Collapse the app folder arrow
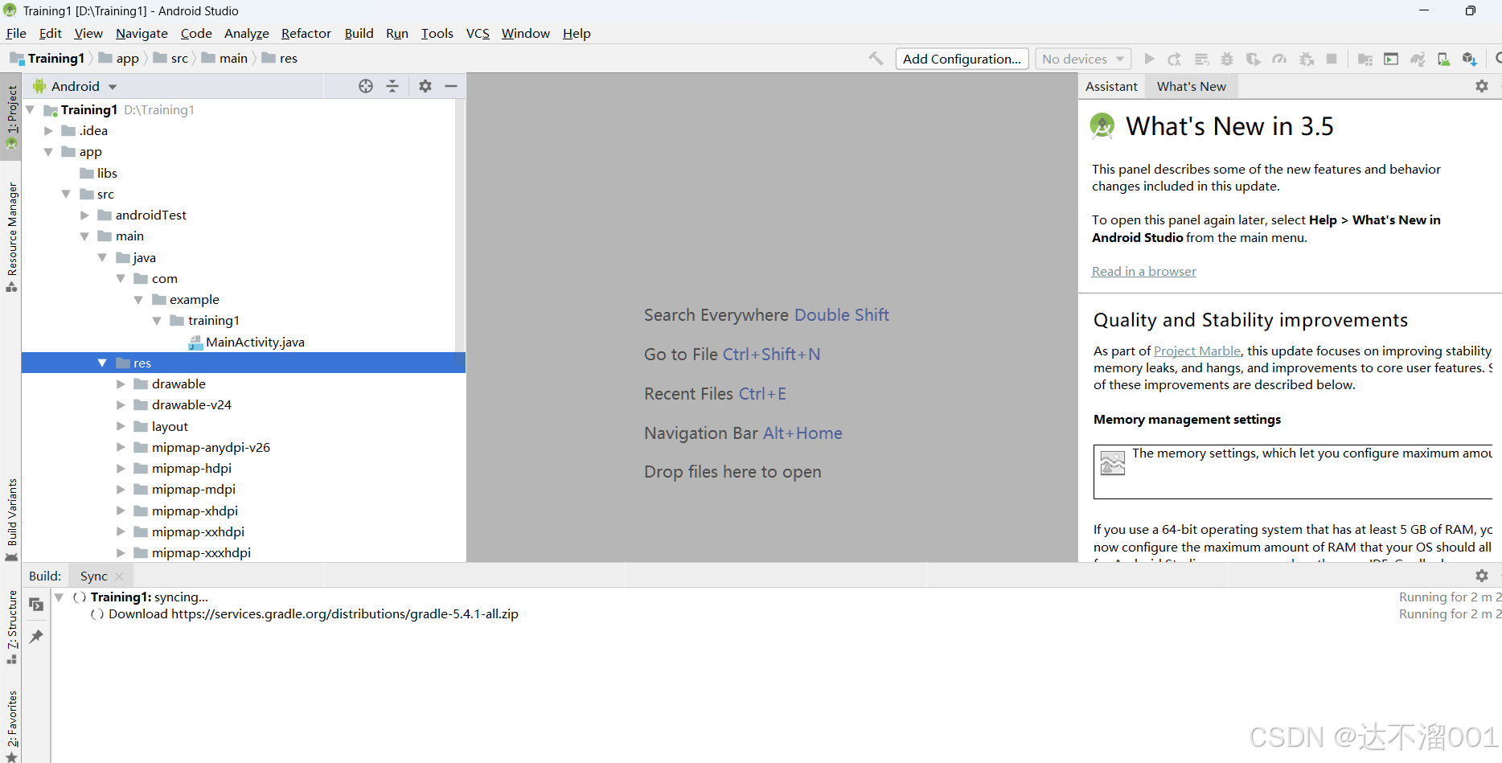 48,152
